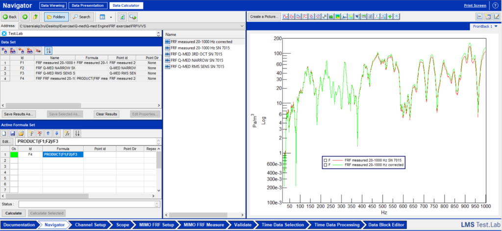Click the new formula set blank page icon
Screen dimensions: 502x231
[x=5, y=134]
